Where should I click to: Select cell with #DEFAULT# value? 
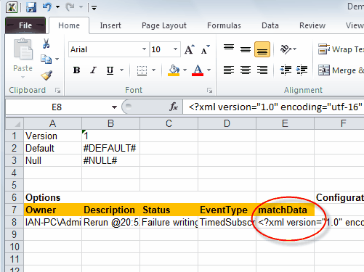click(x=110, y=148)
